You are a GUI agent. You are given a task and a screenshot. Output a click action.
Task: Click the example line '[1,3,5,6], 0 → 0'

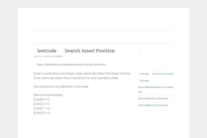[42, 113]
